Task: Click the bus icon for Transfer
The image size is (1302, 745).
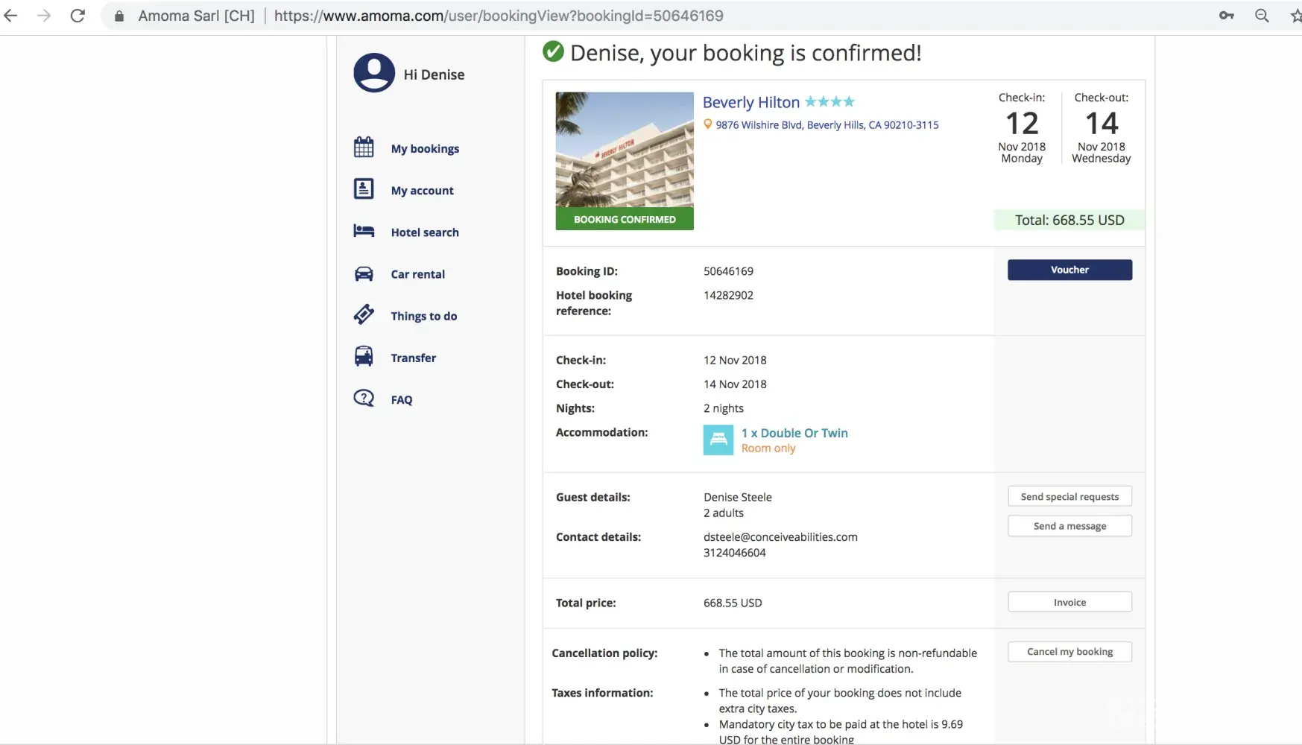Action: coord(364,357)
